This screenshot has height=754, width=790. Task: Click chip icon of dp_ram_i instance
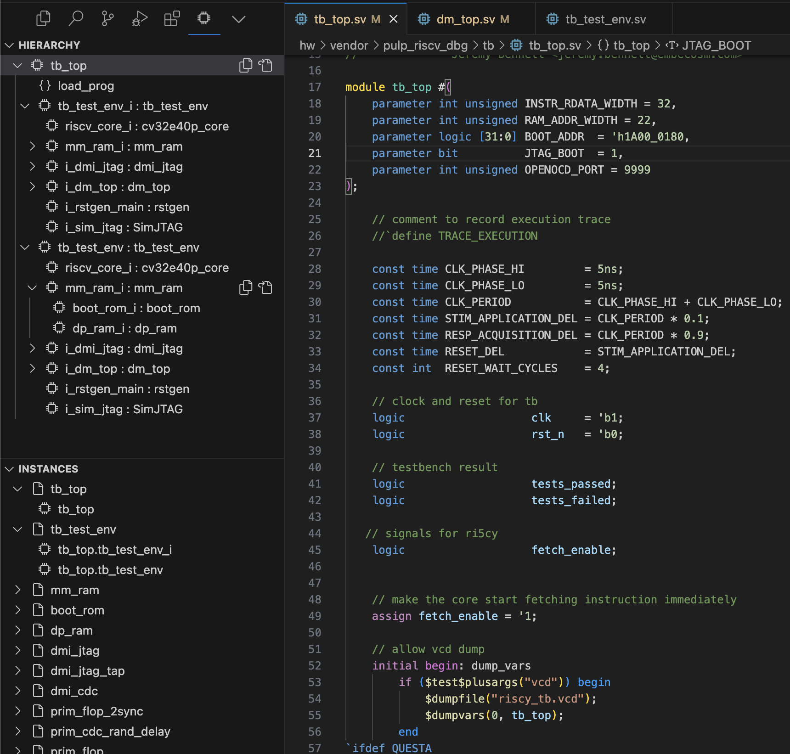click(59, 328)
